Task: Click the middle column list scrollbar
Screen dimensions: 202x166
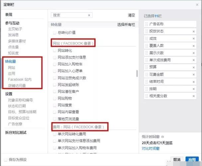Action: tap(137, 73)
